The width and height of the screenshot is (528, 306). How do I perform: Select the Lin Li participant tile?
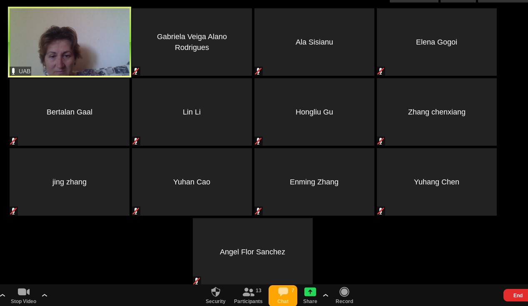192,112
